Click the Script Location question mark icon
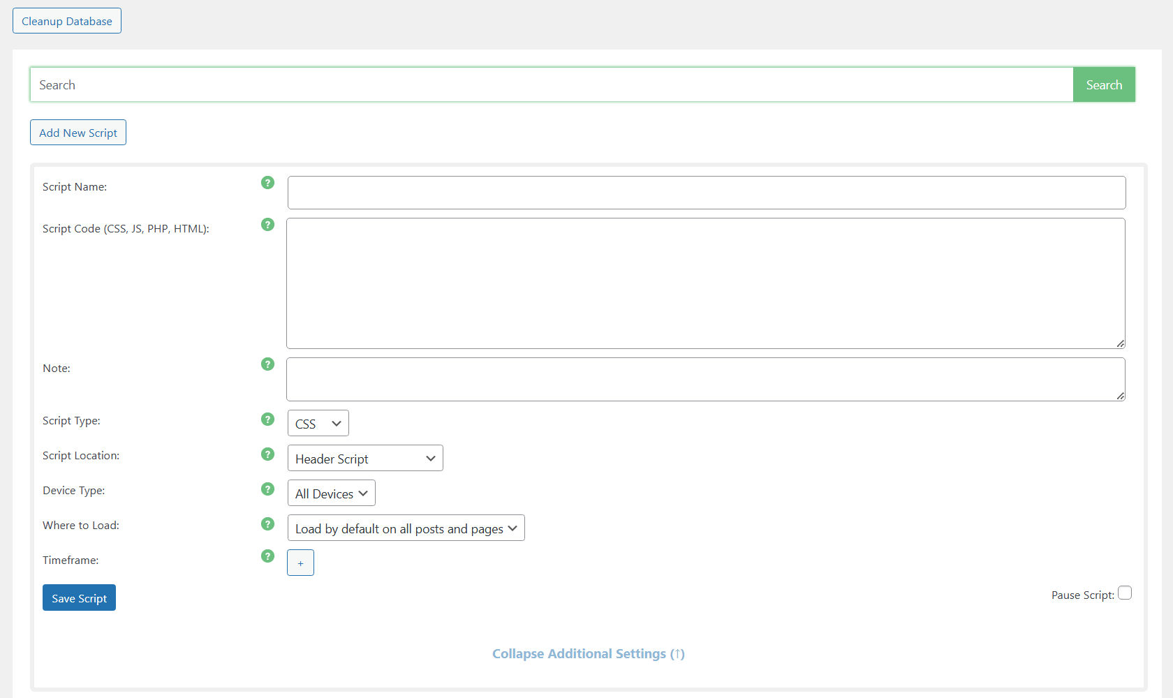 click(267, 454)
